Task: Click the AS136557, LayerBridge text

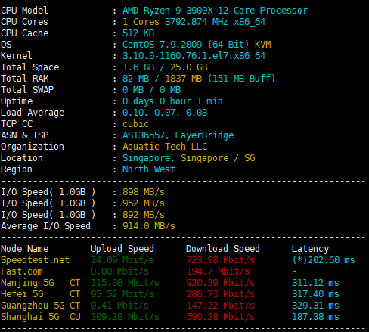Action: 178,135
